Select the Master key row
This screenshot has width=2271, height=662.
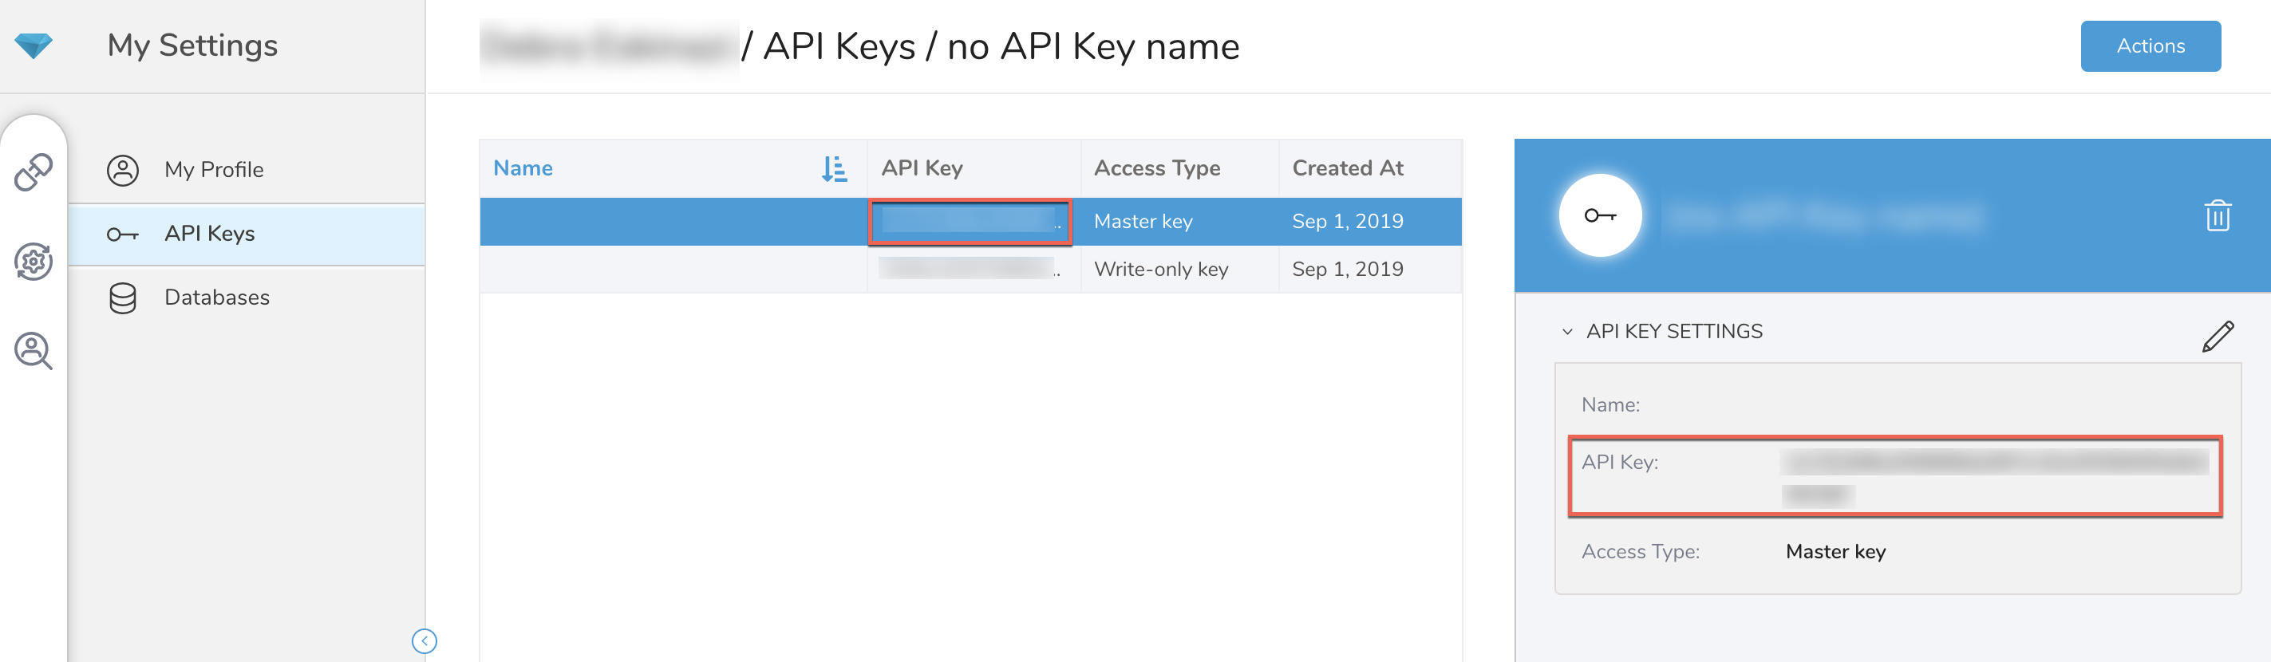[1143, 221]
